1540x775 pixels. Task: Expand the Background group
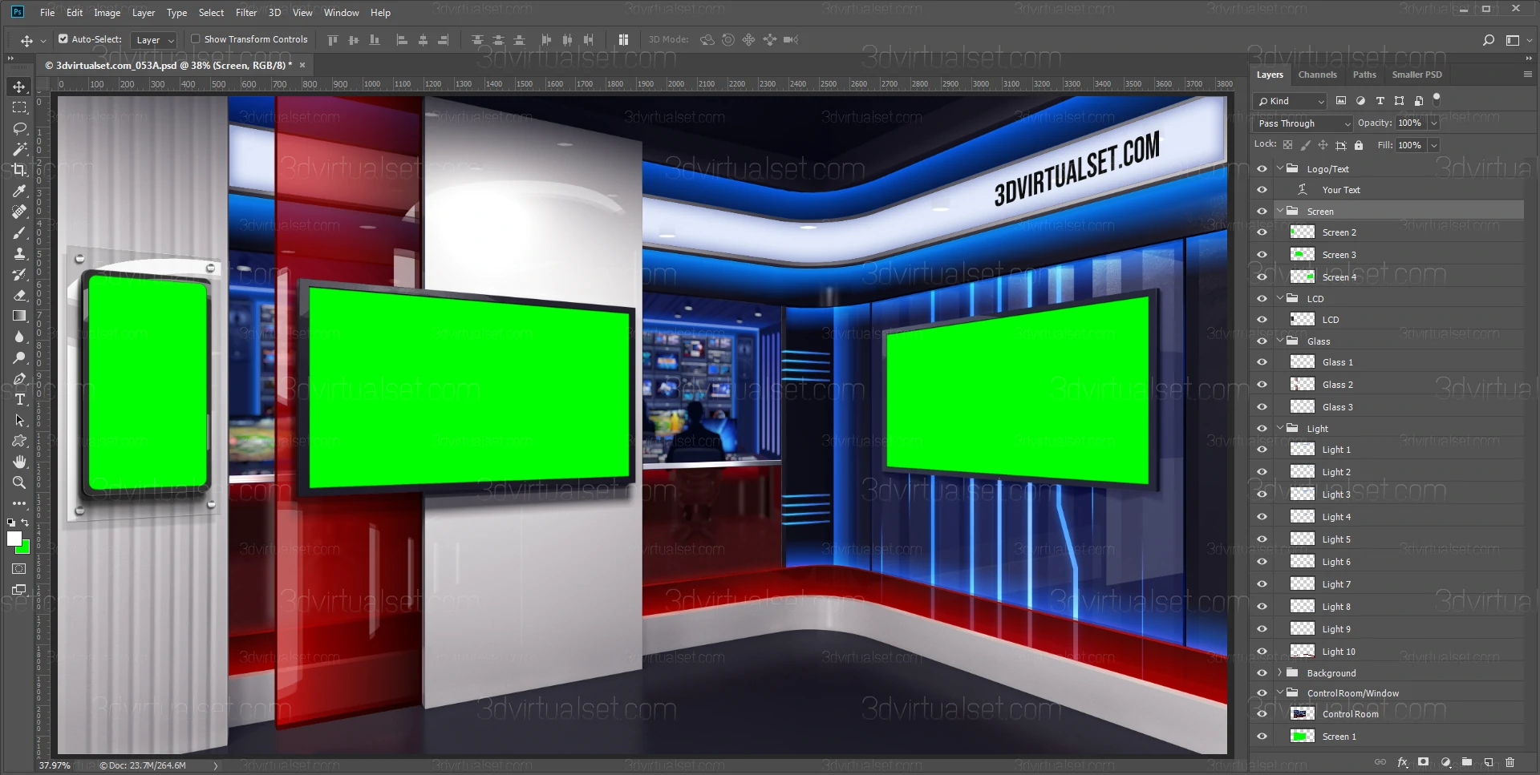1280,672
